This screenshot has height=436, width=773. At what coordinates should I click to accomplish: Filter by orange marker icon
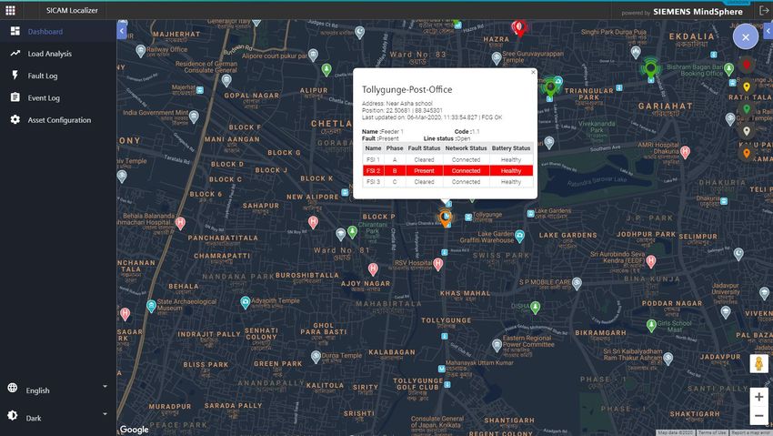click(747, 154)
